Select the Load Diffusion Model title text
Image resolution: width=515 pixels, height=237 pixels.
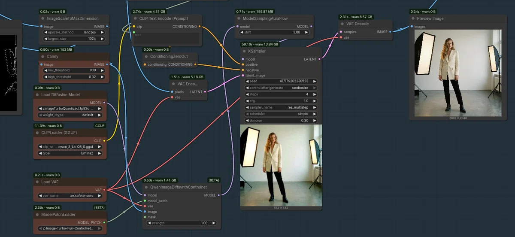61,94
